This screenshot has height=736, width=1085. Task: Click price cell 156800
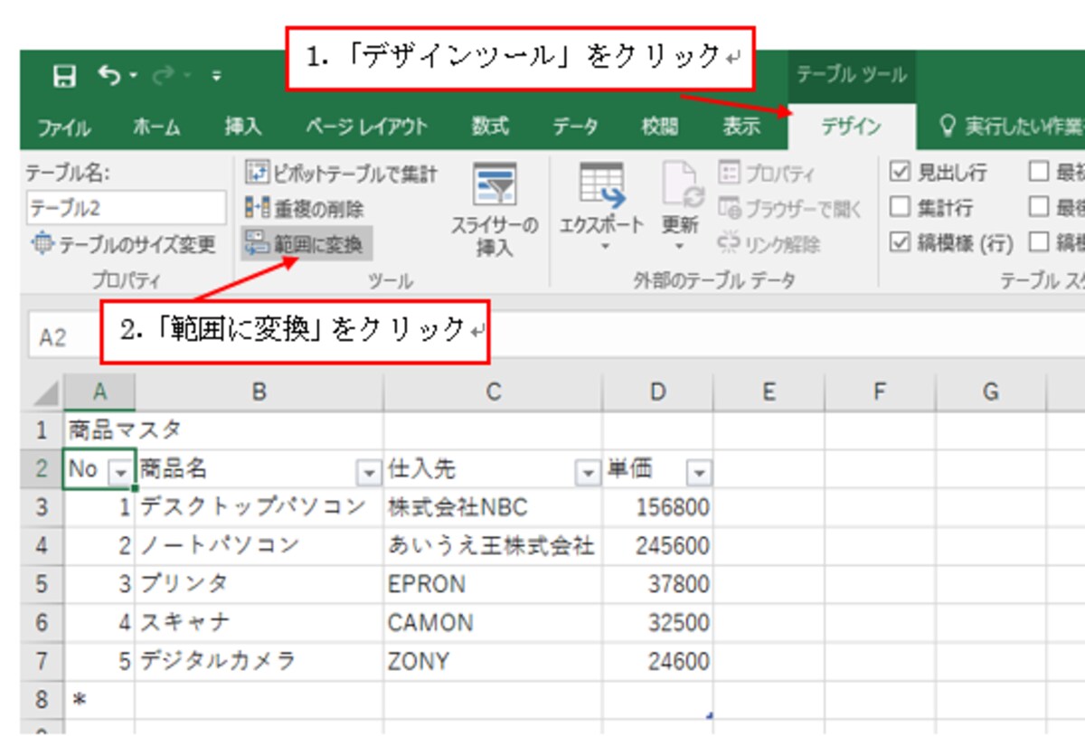tap(657, 506)
